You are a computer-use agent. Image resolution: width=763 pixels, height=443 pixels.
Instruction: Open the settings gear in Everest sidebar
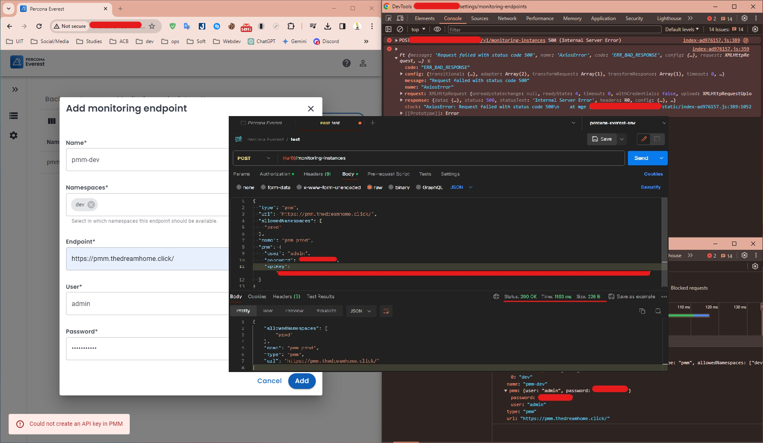[x=14, y=135]
